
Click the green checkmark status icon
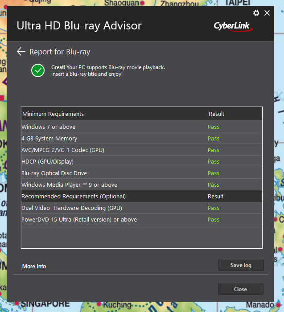click(x=38, y=70)
